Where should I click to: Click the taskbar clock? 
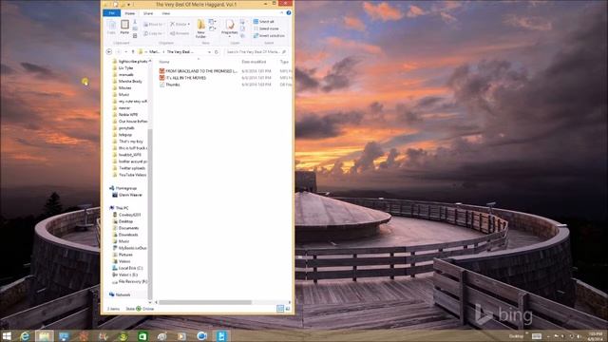point(596,336)
